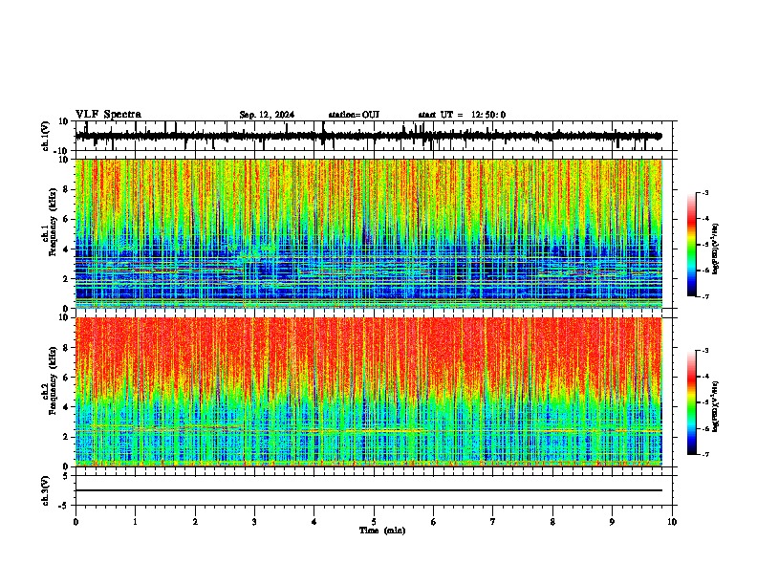Click the "4" kHz tick on ch.2 frequency axis
Image resolution: width=757 pixels, height=585 pixels.
(x=66, y=407)
